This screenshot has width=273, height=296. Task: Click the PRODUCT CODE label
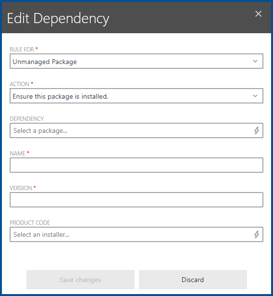tap(30, 223)
